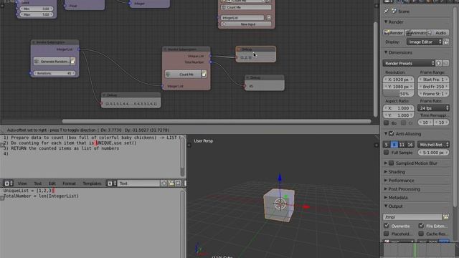Image resolution: width=459 pixels, height=258 pixels.
Task: Select 16 anti-aliasing samples
Action: point(410,145)
